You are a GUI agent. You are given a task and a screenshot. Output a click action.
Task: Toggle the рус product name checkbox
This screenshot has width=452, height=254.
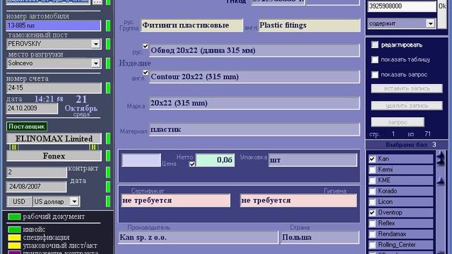pyautogui.click(x=145, y=46)
